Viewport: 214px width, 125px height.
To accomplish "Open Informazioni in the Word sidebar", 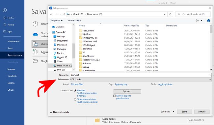I will pos(13,41).
